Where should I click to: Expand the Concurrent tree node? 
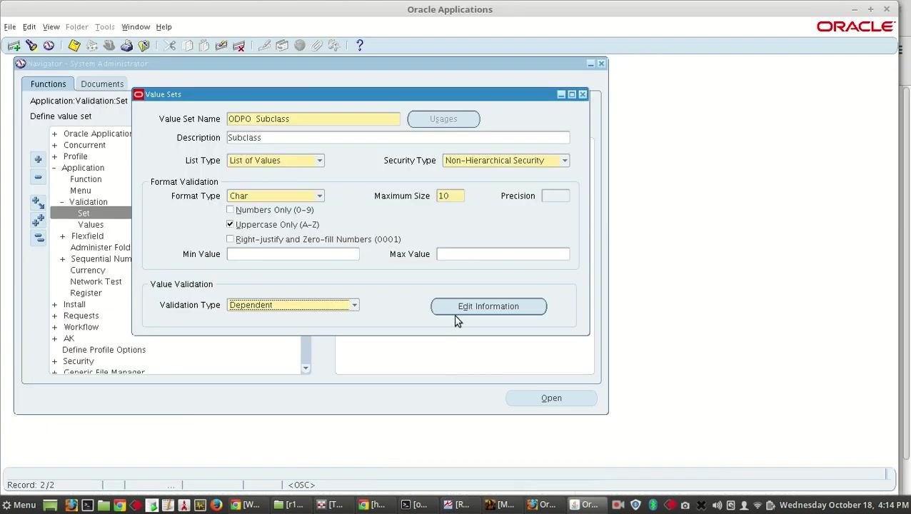(x=54, y=145)
